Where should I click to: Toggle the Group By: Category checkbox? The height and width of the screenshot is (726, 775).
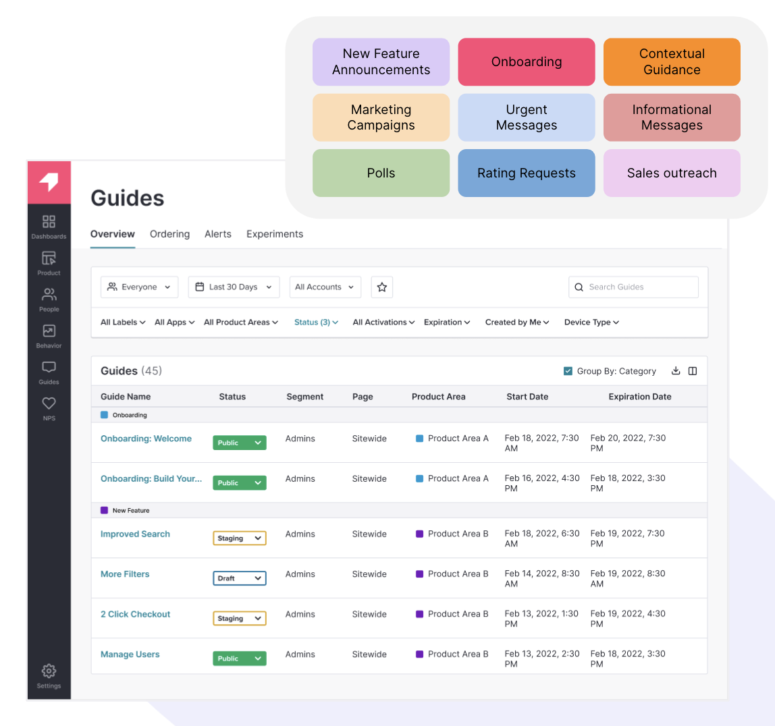[568, 371]
